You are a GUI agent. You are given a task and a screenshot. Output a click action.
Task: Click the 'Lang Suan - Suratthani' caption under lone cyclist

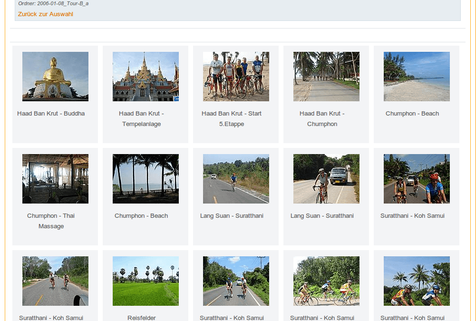click(x=232, y=216)
